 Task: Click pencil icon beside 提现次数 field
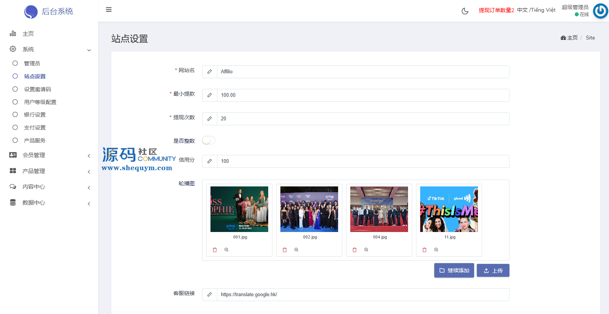point(209,118)
